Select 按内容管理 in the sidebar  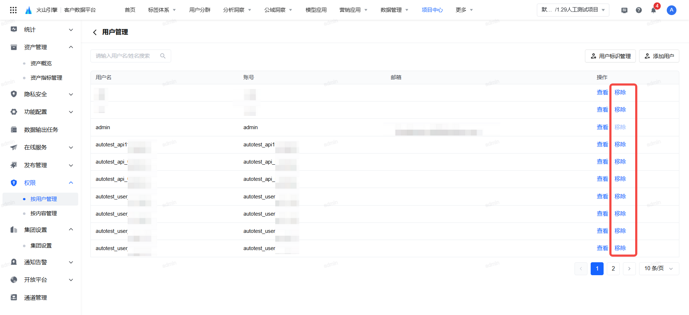43,213
